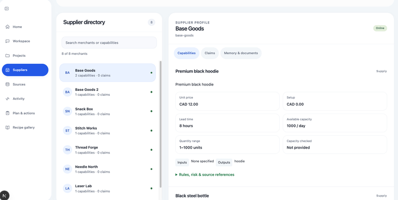Collapse the sidebar with the panel icon

[6, 8]
